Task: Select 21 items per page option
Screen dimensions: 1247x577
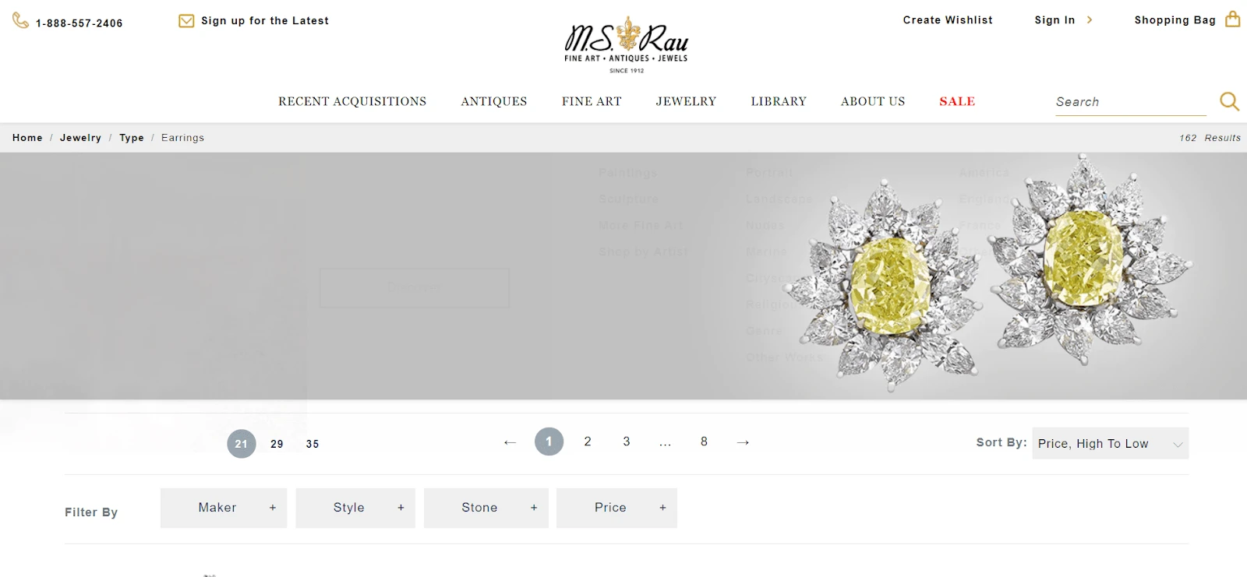Action: pyautogui.click(x=242, y=444)
